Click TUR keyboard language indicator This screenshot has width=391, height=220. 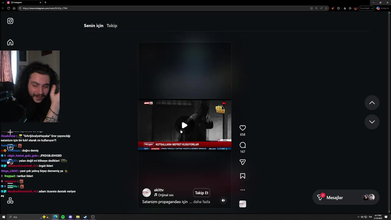370,217
